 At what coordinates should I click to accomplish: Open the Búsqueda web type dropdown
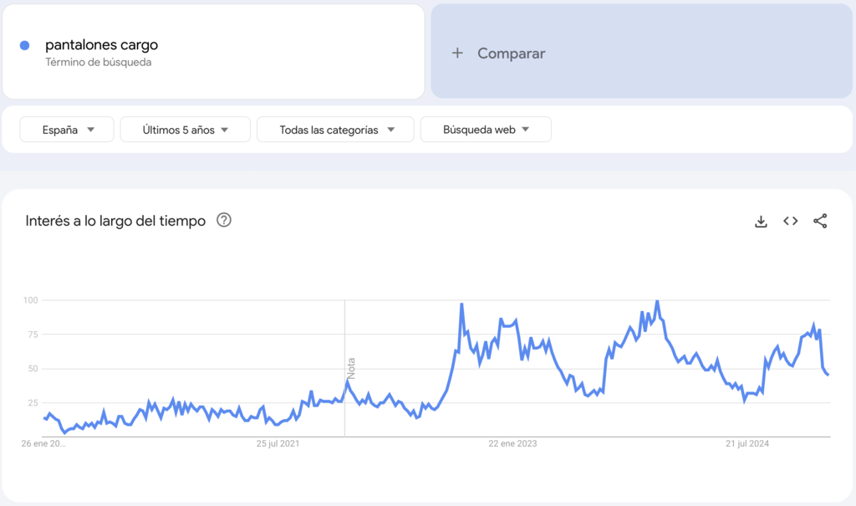pos(486,129)
